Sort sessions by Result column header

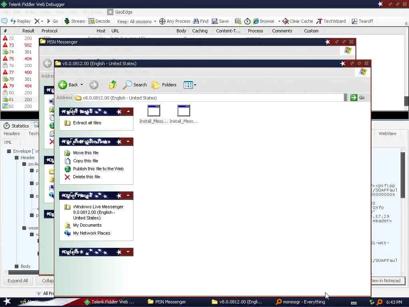[28, 31]
